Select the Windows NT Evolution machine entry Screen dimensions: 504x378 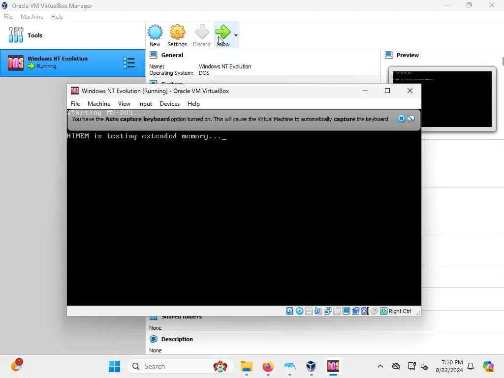pyautogui.click(x=73, y=63)
